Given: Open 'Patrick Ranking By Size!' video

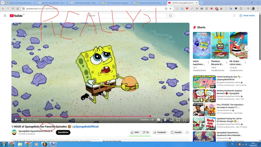Looking at the screenshot, I should [204, 82].
